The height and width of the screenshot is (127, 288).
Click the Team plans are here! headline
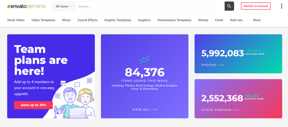(x=41, y=60)
